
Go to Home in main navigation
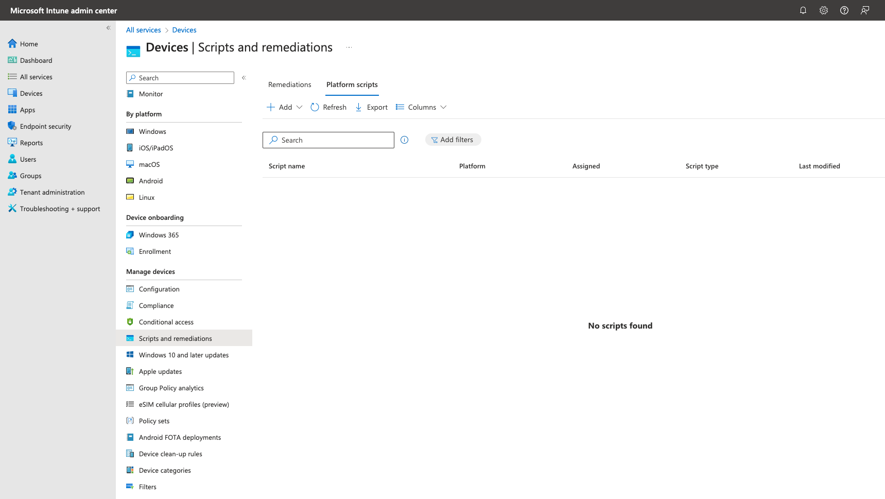pyautogui.click(x=29, y=44)
